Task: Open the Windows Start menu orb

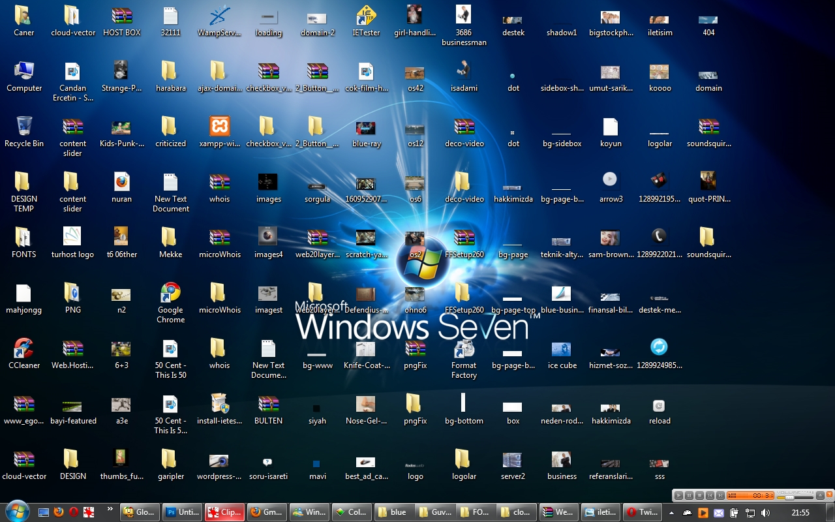Action: (x=17, y=511)
